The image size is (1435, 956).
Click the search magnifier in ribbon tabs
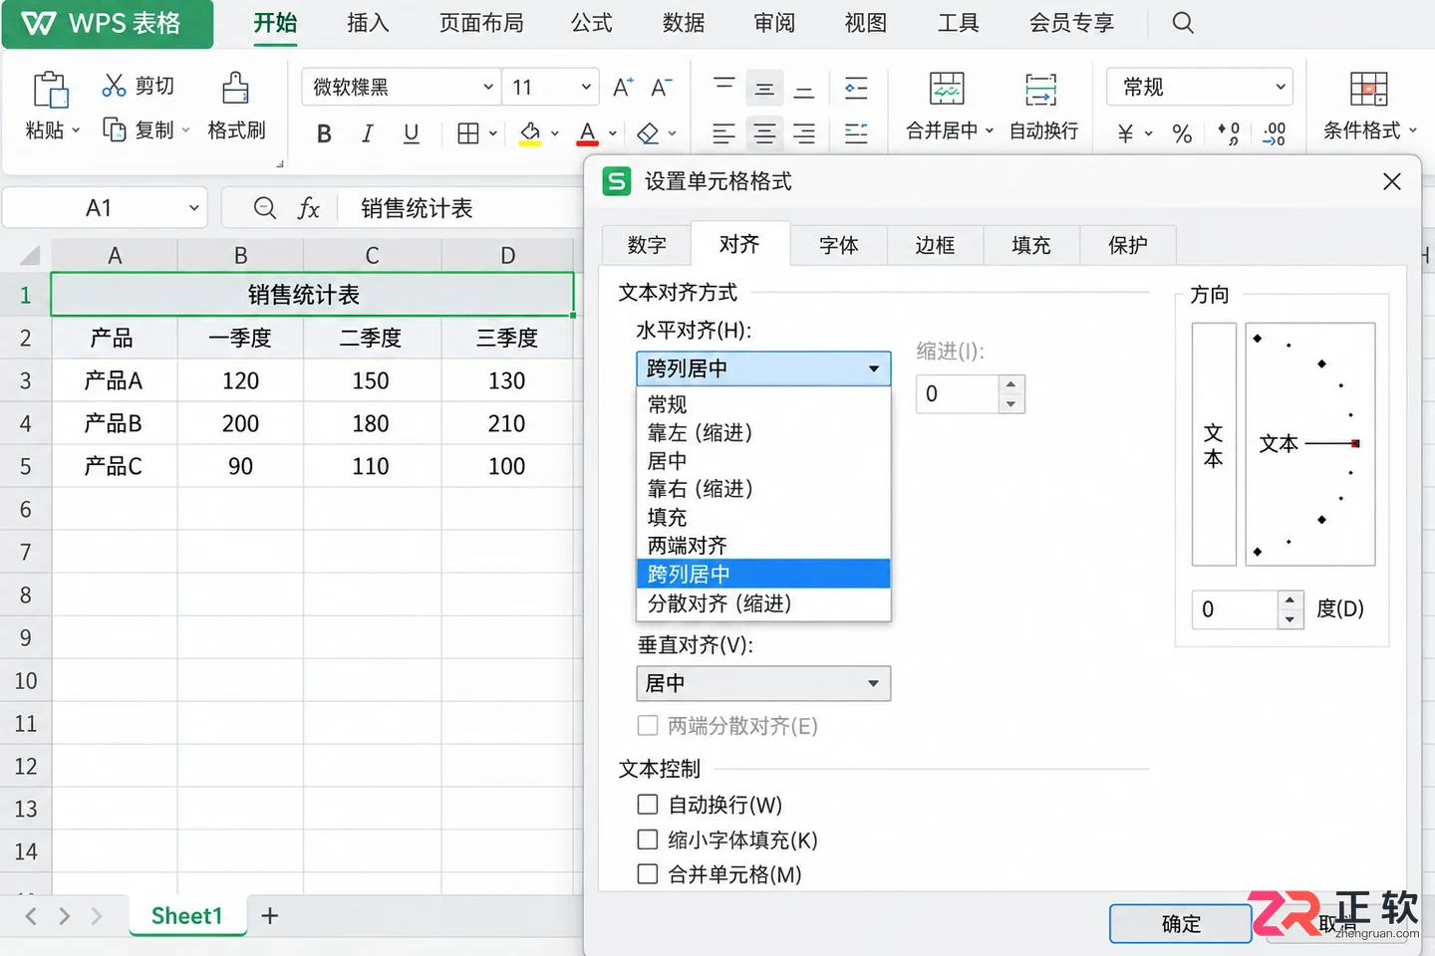pyautogui.click(x=1183, y=23)
